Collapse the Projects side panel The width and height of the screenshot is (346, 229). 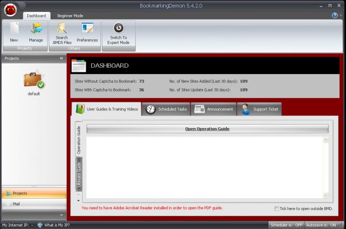(x=61, y=58)
